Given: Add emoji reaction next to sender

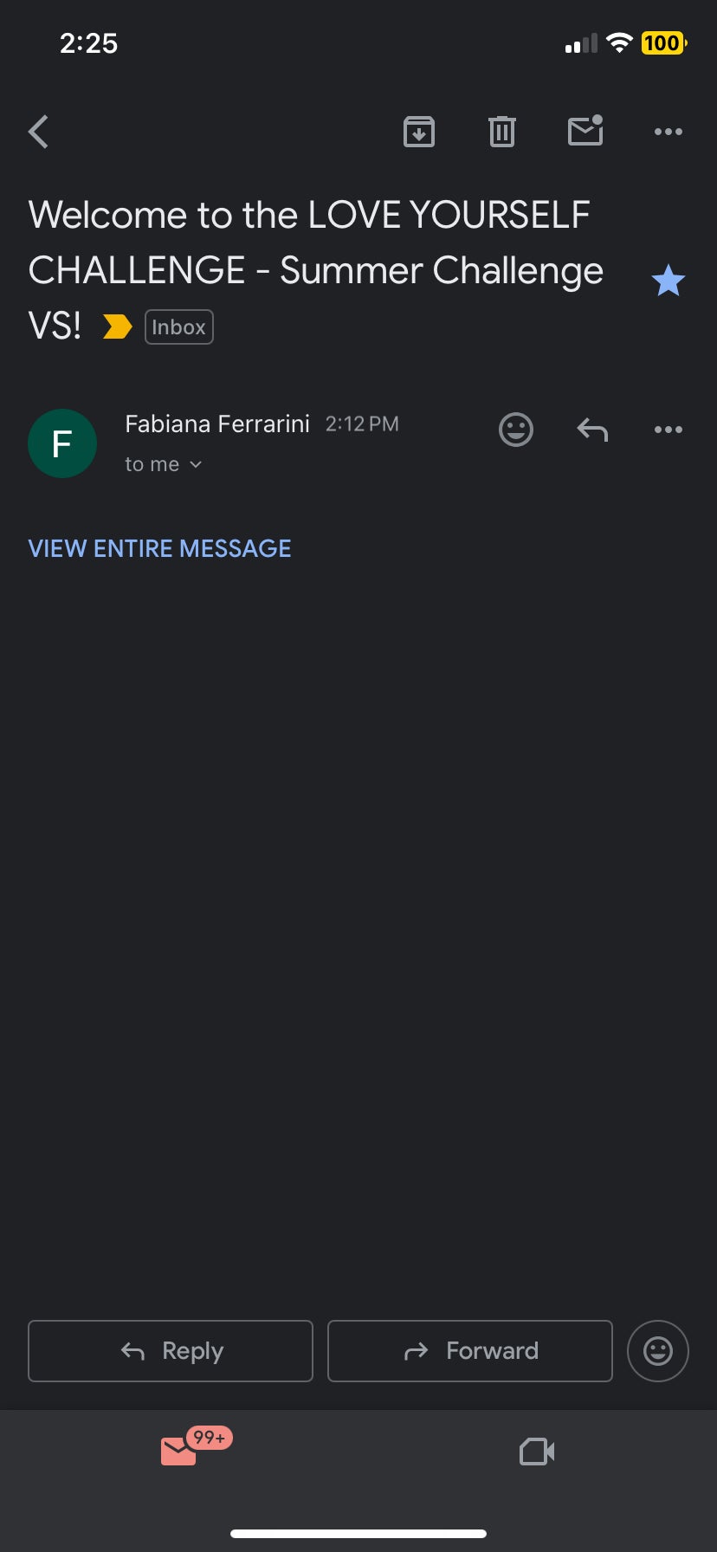Looking at the screenshot, I should 516,430.
